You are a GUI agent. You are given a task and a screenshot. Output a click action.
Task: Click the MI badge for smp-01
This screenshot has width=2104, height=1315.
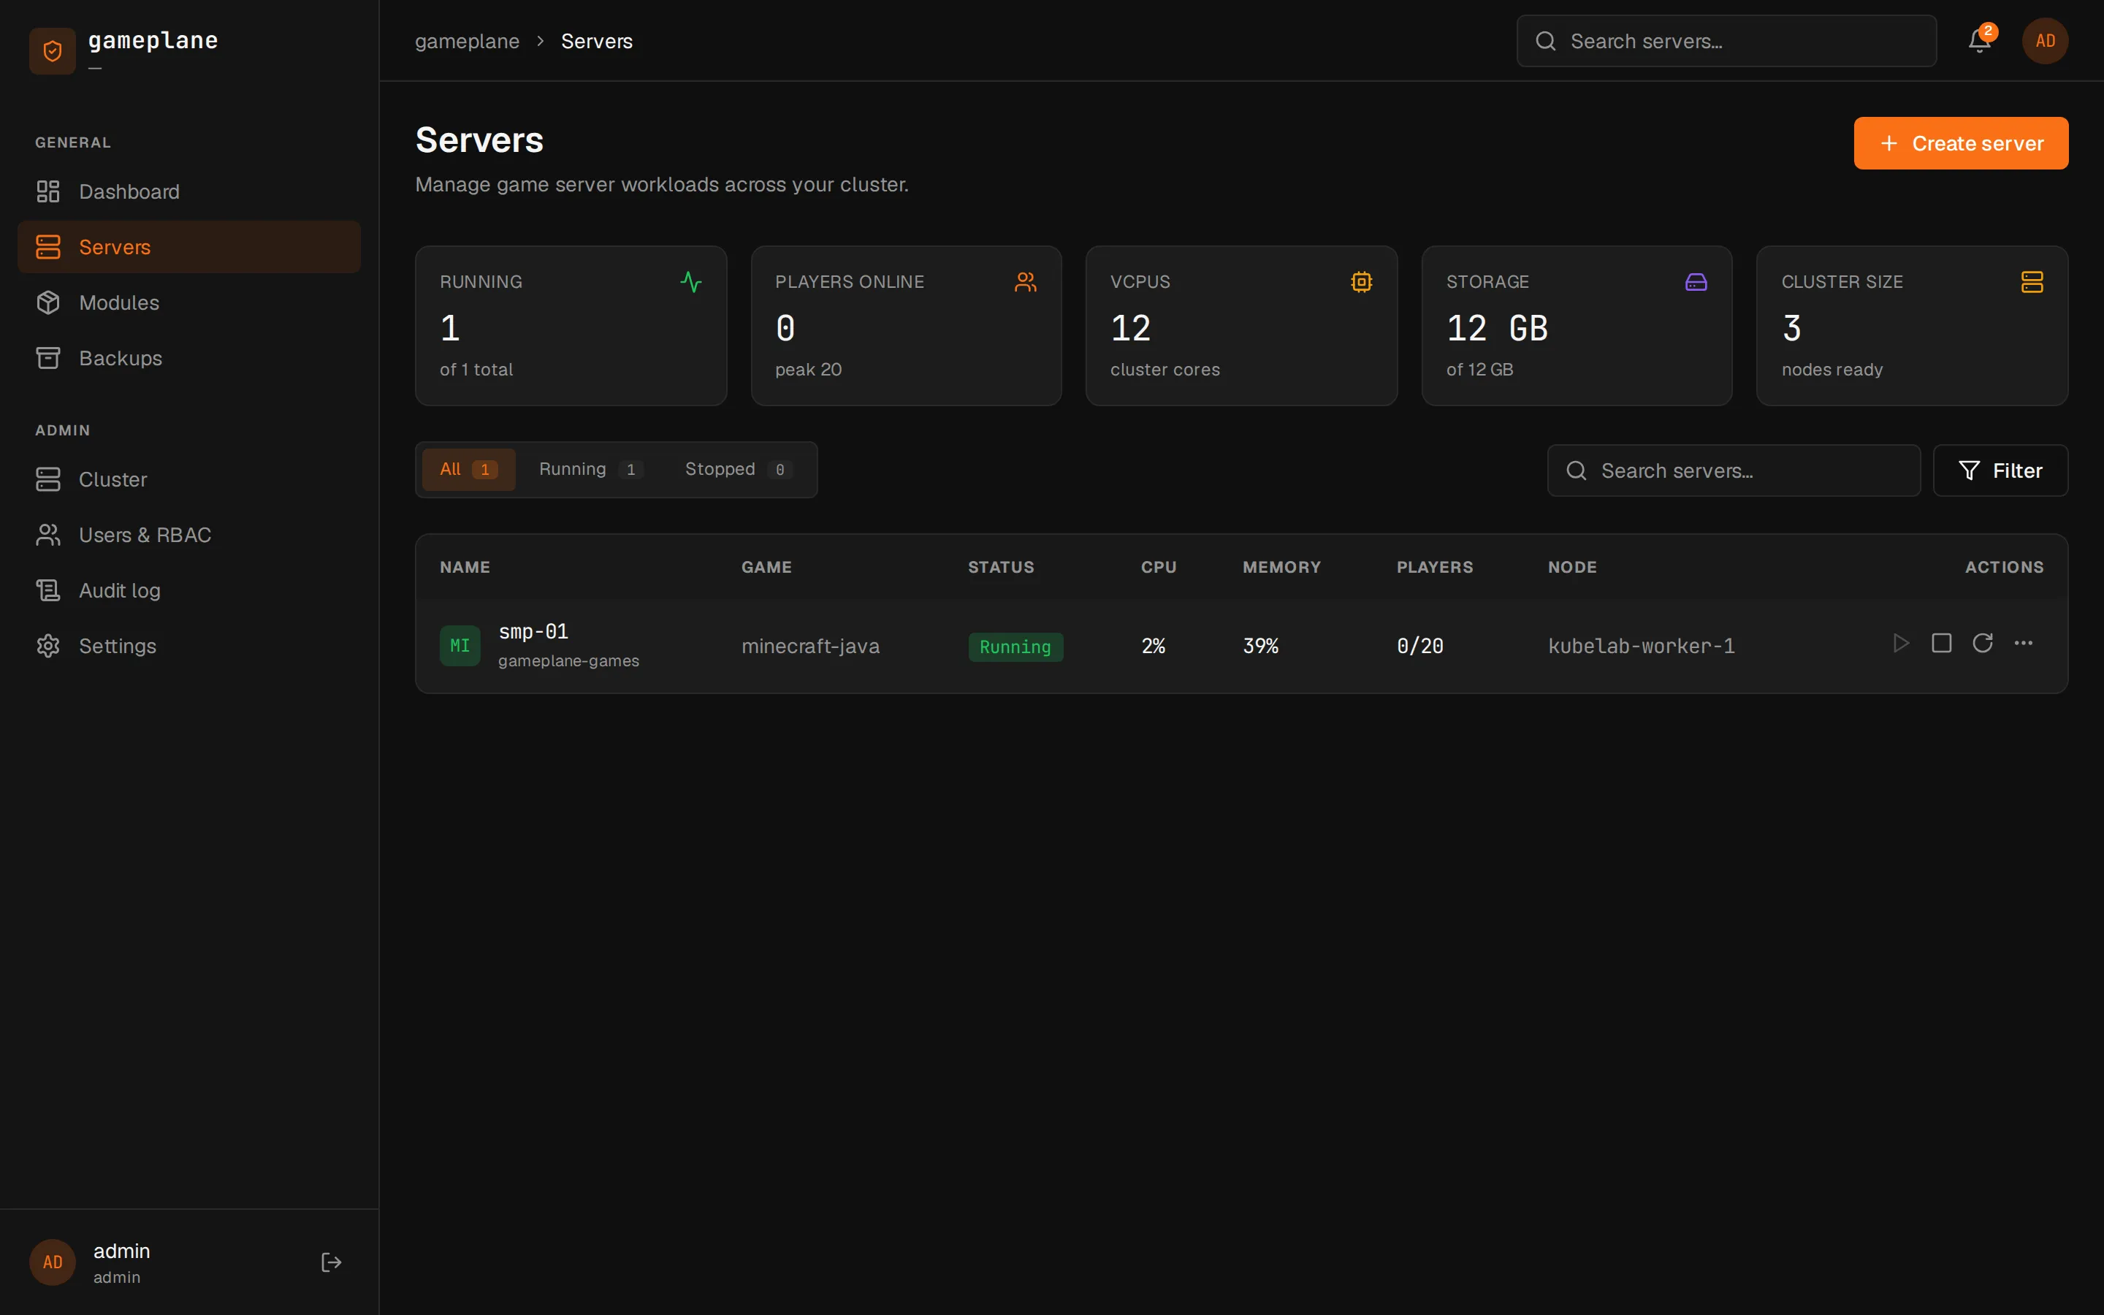[460, 645]
